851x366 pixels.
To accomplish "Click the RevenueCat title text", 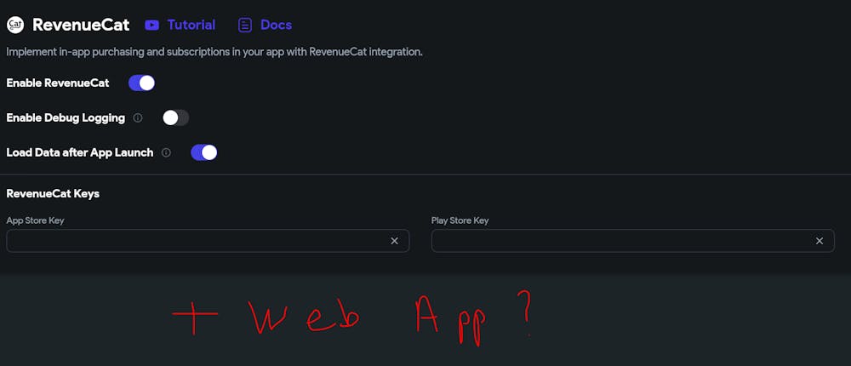I will tap(81, 25).
